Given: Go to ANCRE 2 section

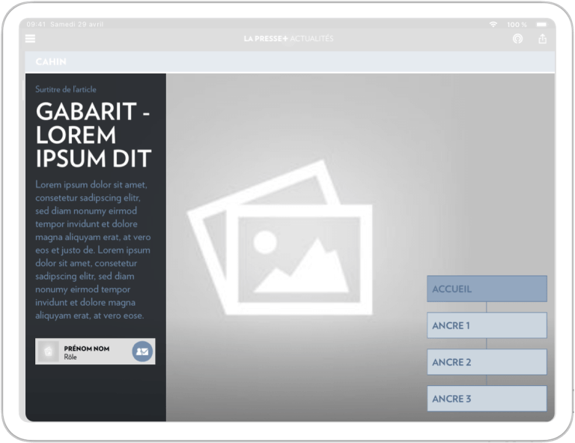Looking at the screenshot, I should tap(487, 362).
